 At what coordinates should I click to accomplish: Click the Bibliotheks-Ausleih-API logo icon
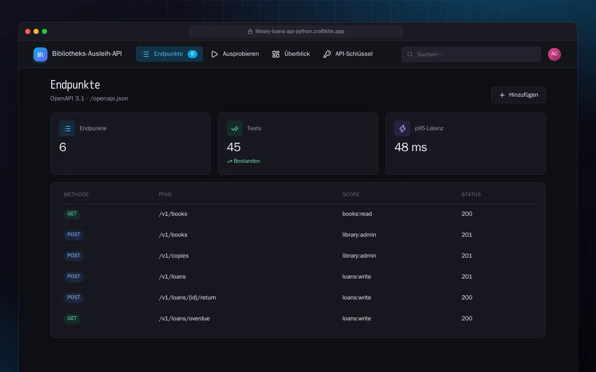pos(41,54)
